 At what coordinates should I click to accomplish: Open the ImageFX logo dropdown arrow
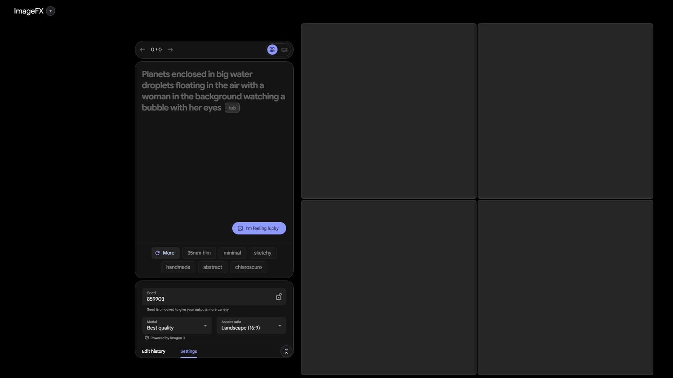[x=50, y=11]
